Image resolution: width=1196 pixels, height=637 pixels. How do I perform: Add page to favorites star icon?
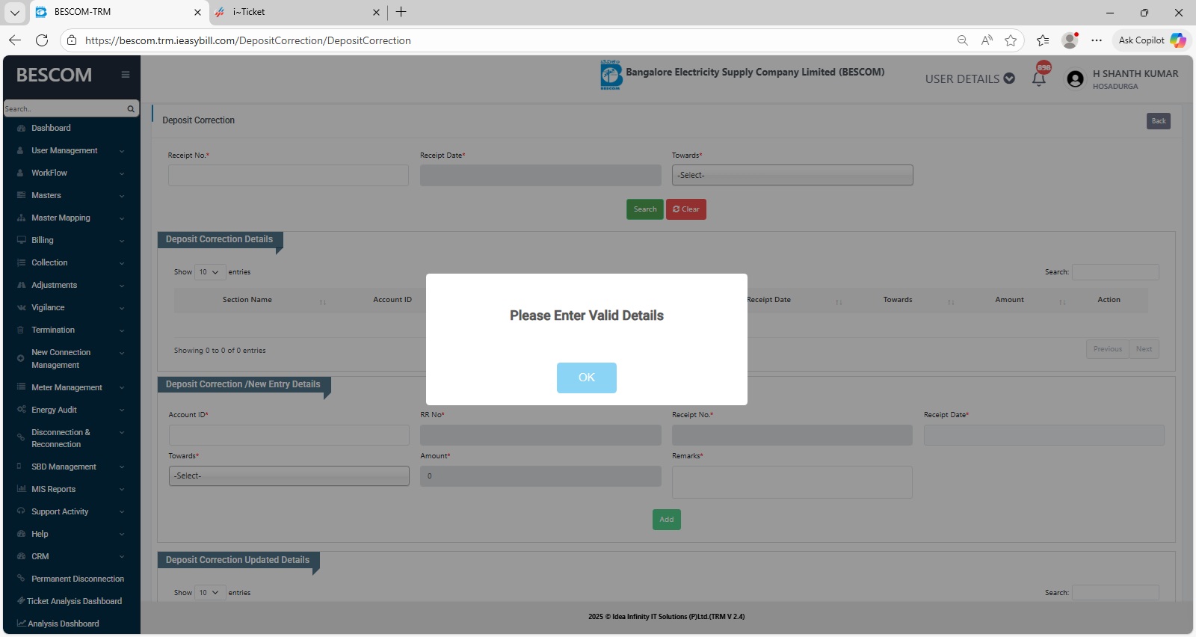click(1011, 40)
